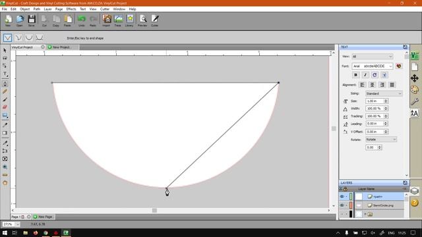Open the palette color sidebar icon

click(415, 90)
